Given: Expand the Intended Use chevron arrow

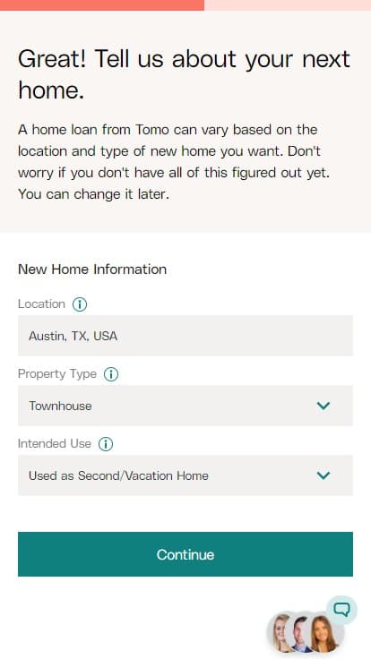Looking at the screenshot, I should click(323, 475).
